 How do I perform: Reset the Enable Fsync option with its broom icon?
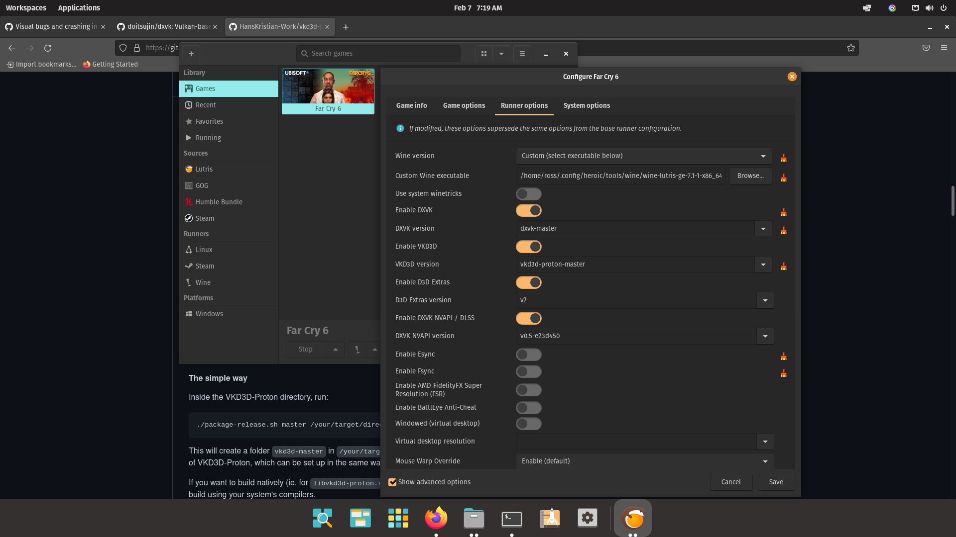tap(783, 373)
